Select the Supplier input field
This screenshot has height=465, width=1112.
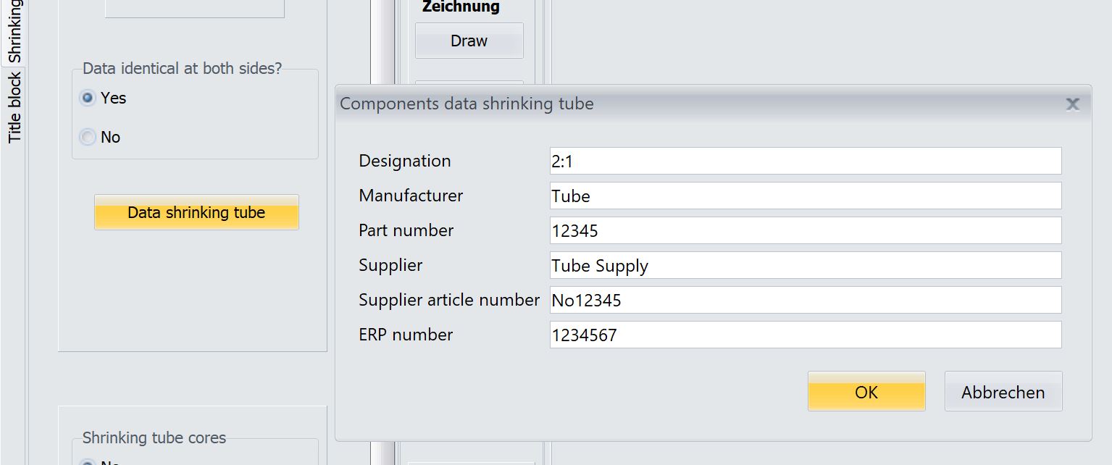(805, 265)
